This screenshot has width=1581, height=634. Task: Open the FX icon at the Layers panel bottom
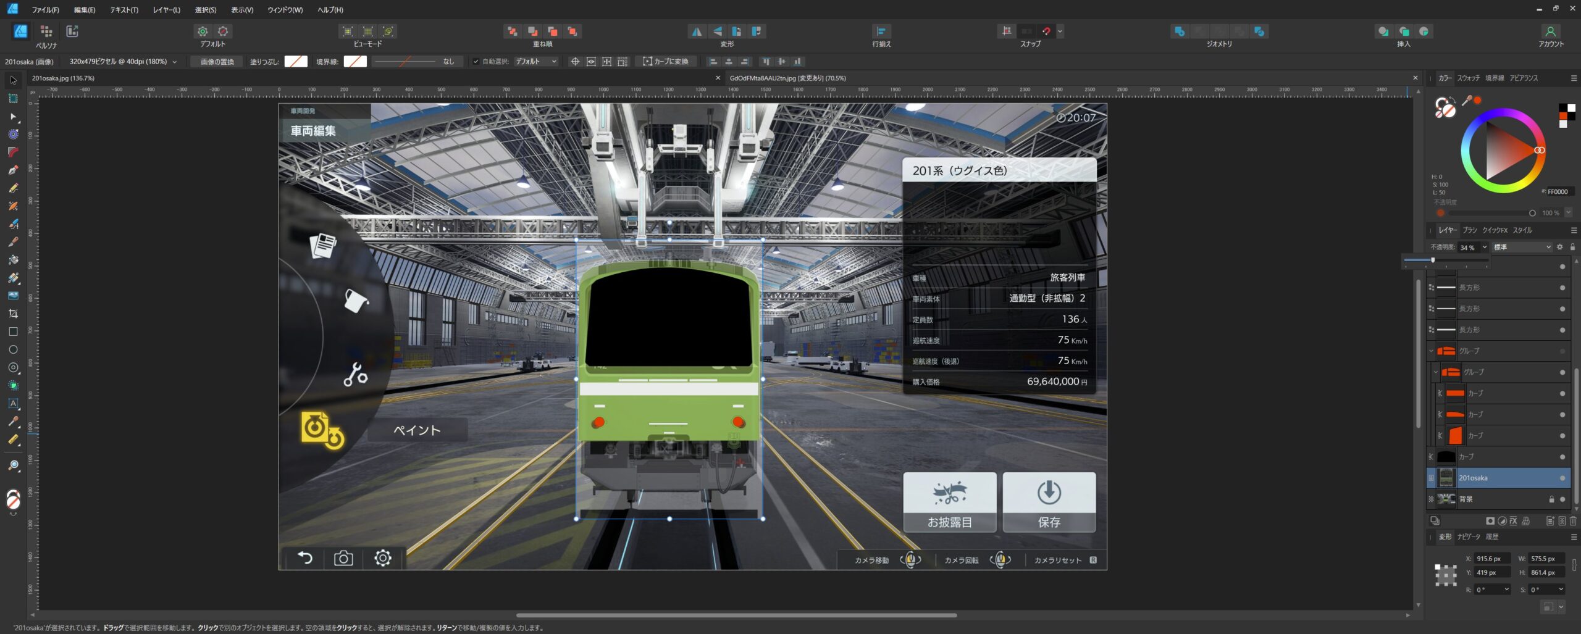[x=1514, y=521]
